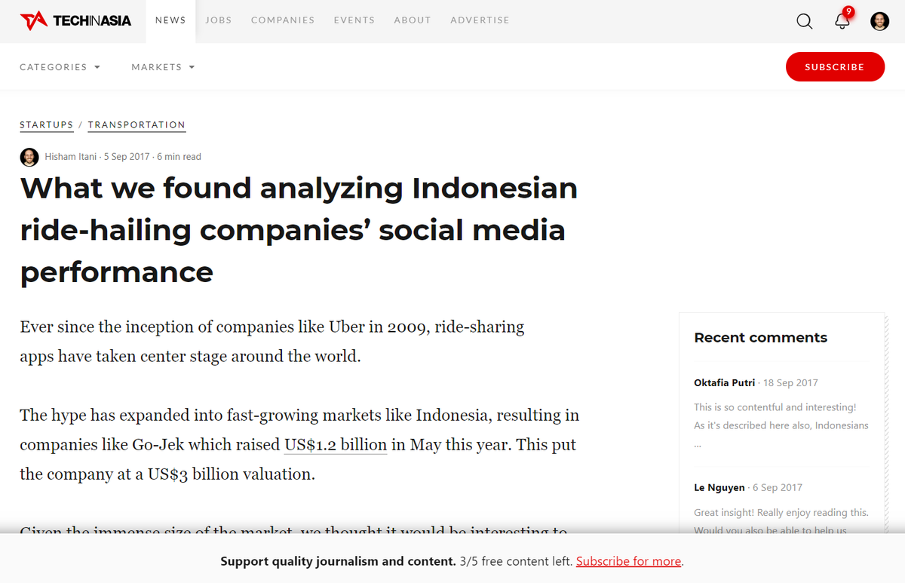Viewport: 905px width, 583px height.
Task: Open the Tech in Asia logo homepage
Action: (75, 21)
